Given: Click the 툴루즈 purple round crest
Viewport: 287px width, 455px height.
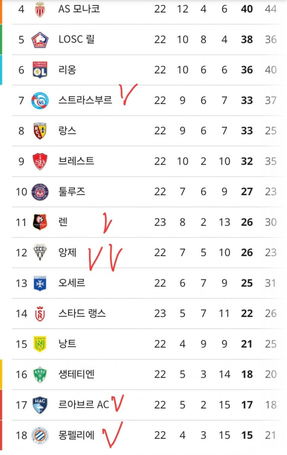Looking at the screenshot, I should tap(39, 192).
